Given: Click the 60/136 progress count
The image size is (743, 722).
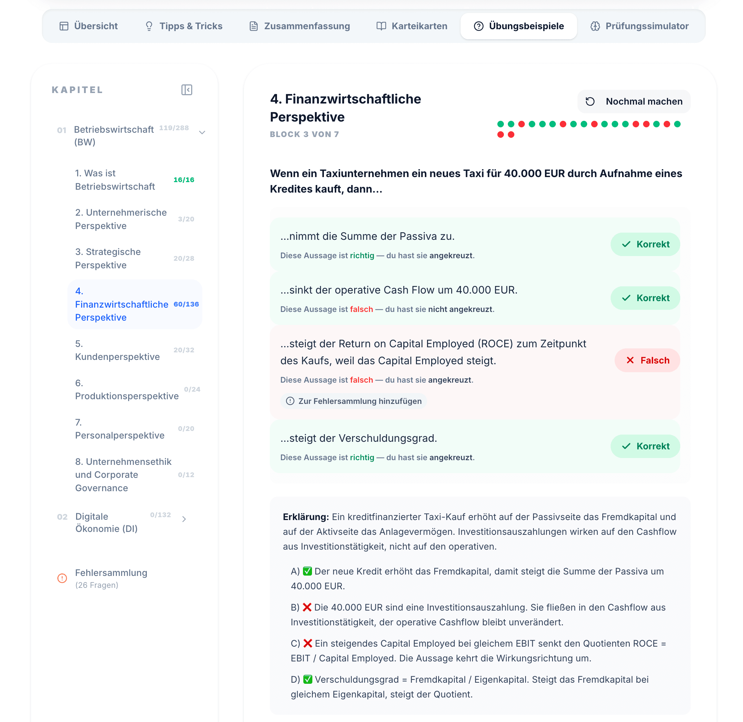Looking at the screenshot, I should click(186, 304).
